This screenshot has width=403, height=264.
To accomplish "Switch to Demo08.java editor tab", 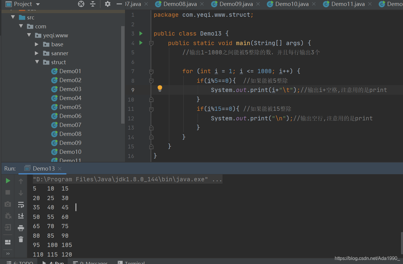I will coord(180,4).
